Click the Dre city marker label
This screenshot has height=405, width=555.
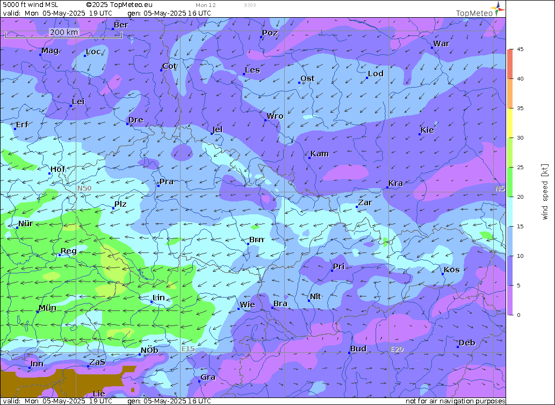pyautogui.click(x=135, y=120)
